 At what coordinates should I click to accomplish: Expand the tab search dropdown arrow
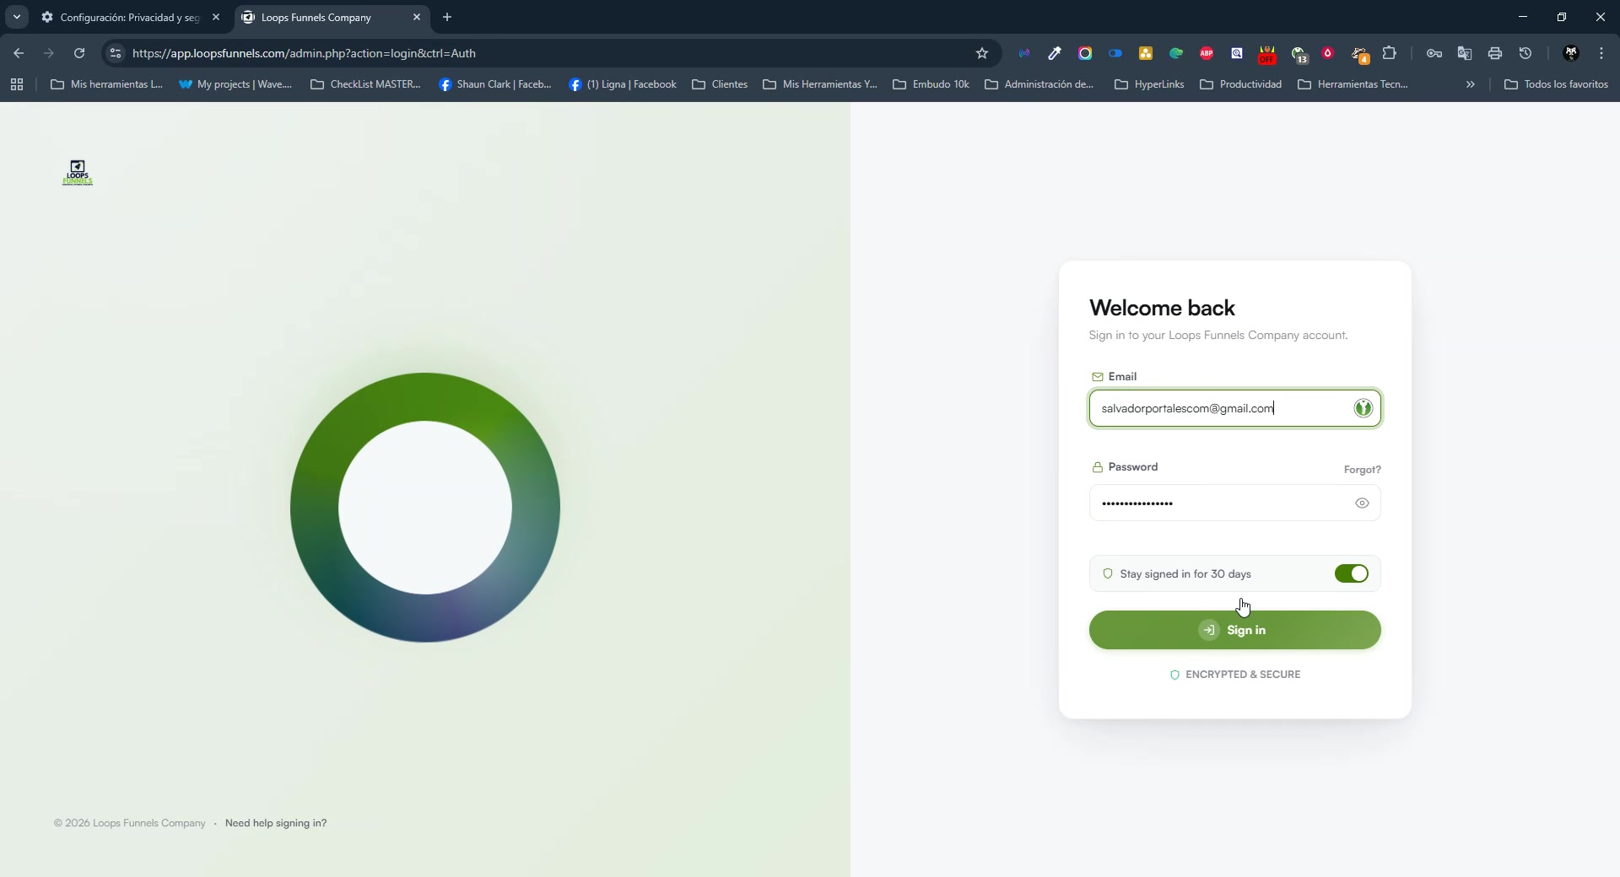point(17,17)
